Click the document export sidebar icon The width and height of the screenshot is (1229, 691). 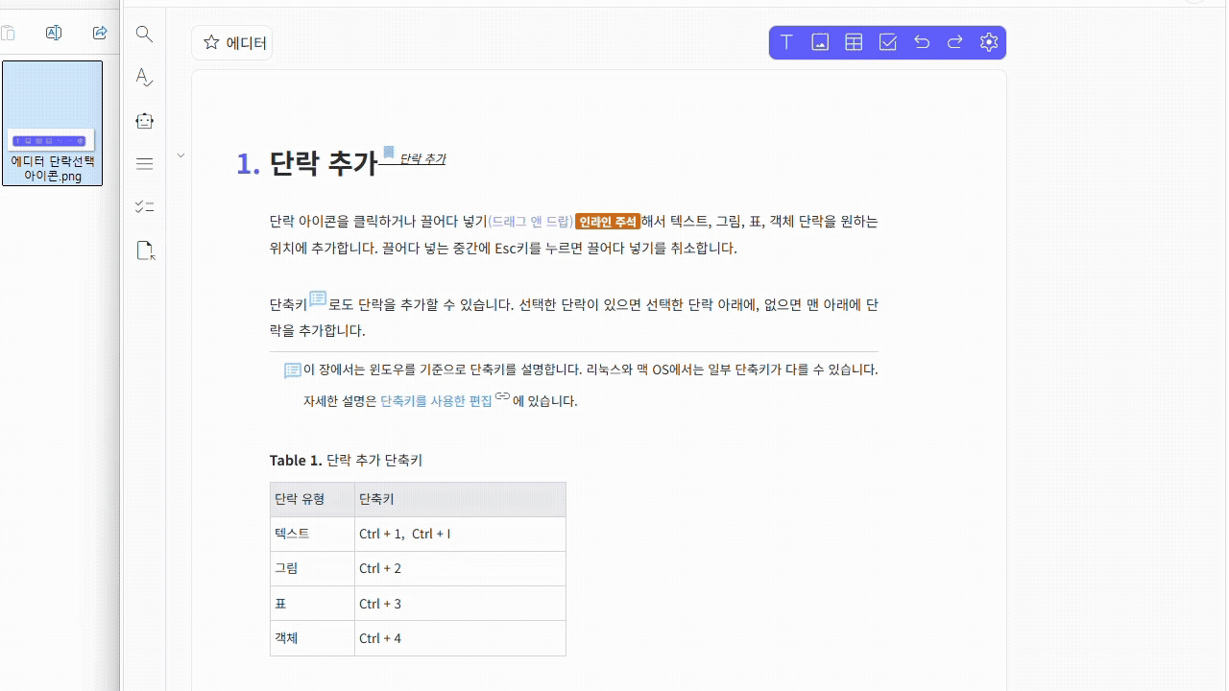click(145, 251)
